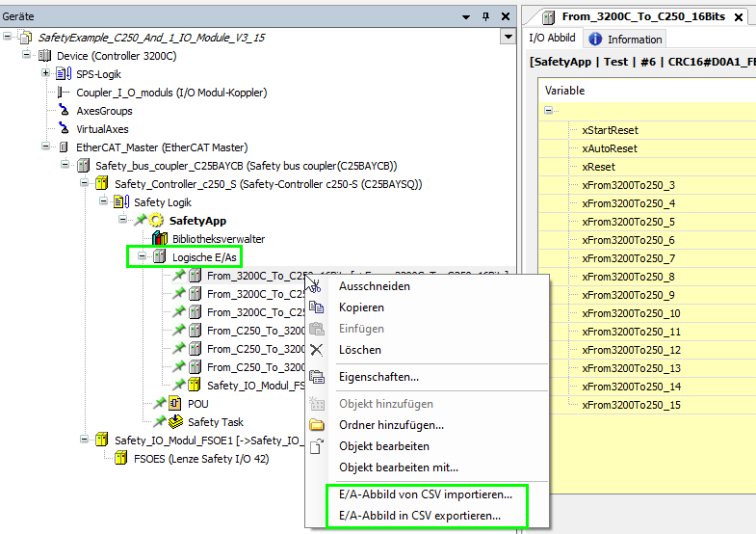Click the Safety_IO_Modul_FSOE1 yellow icon

[102, 441]
